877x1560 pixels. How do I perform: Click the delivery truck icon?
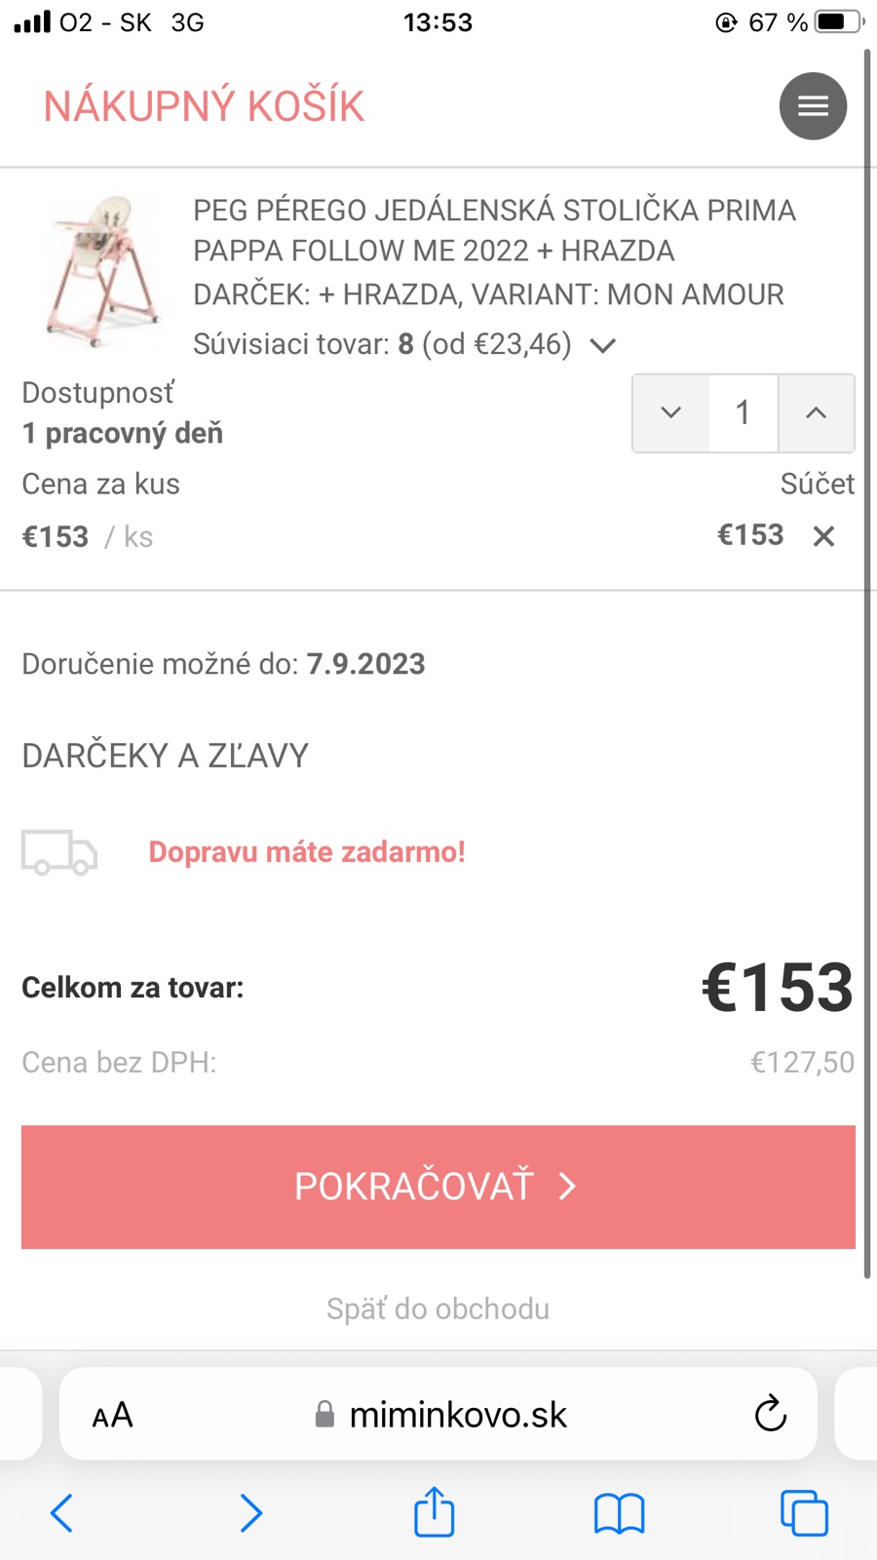pyautogui.click(x=59, y=852)
